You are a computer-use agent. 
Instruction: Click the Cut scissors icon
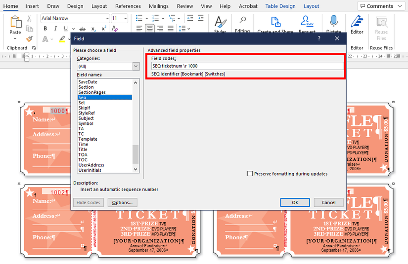pos(29,18)
